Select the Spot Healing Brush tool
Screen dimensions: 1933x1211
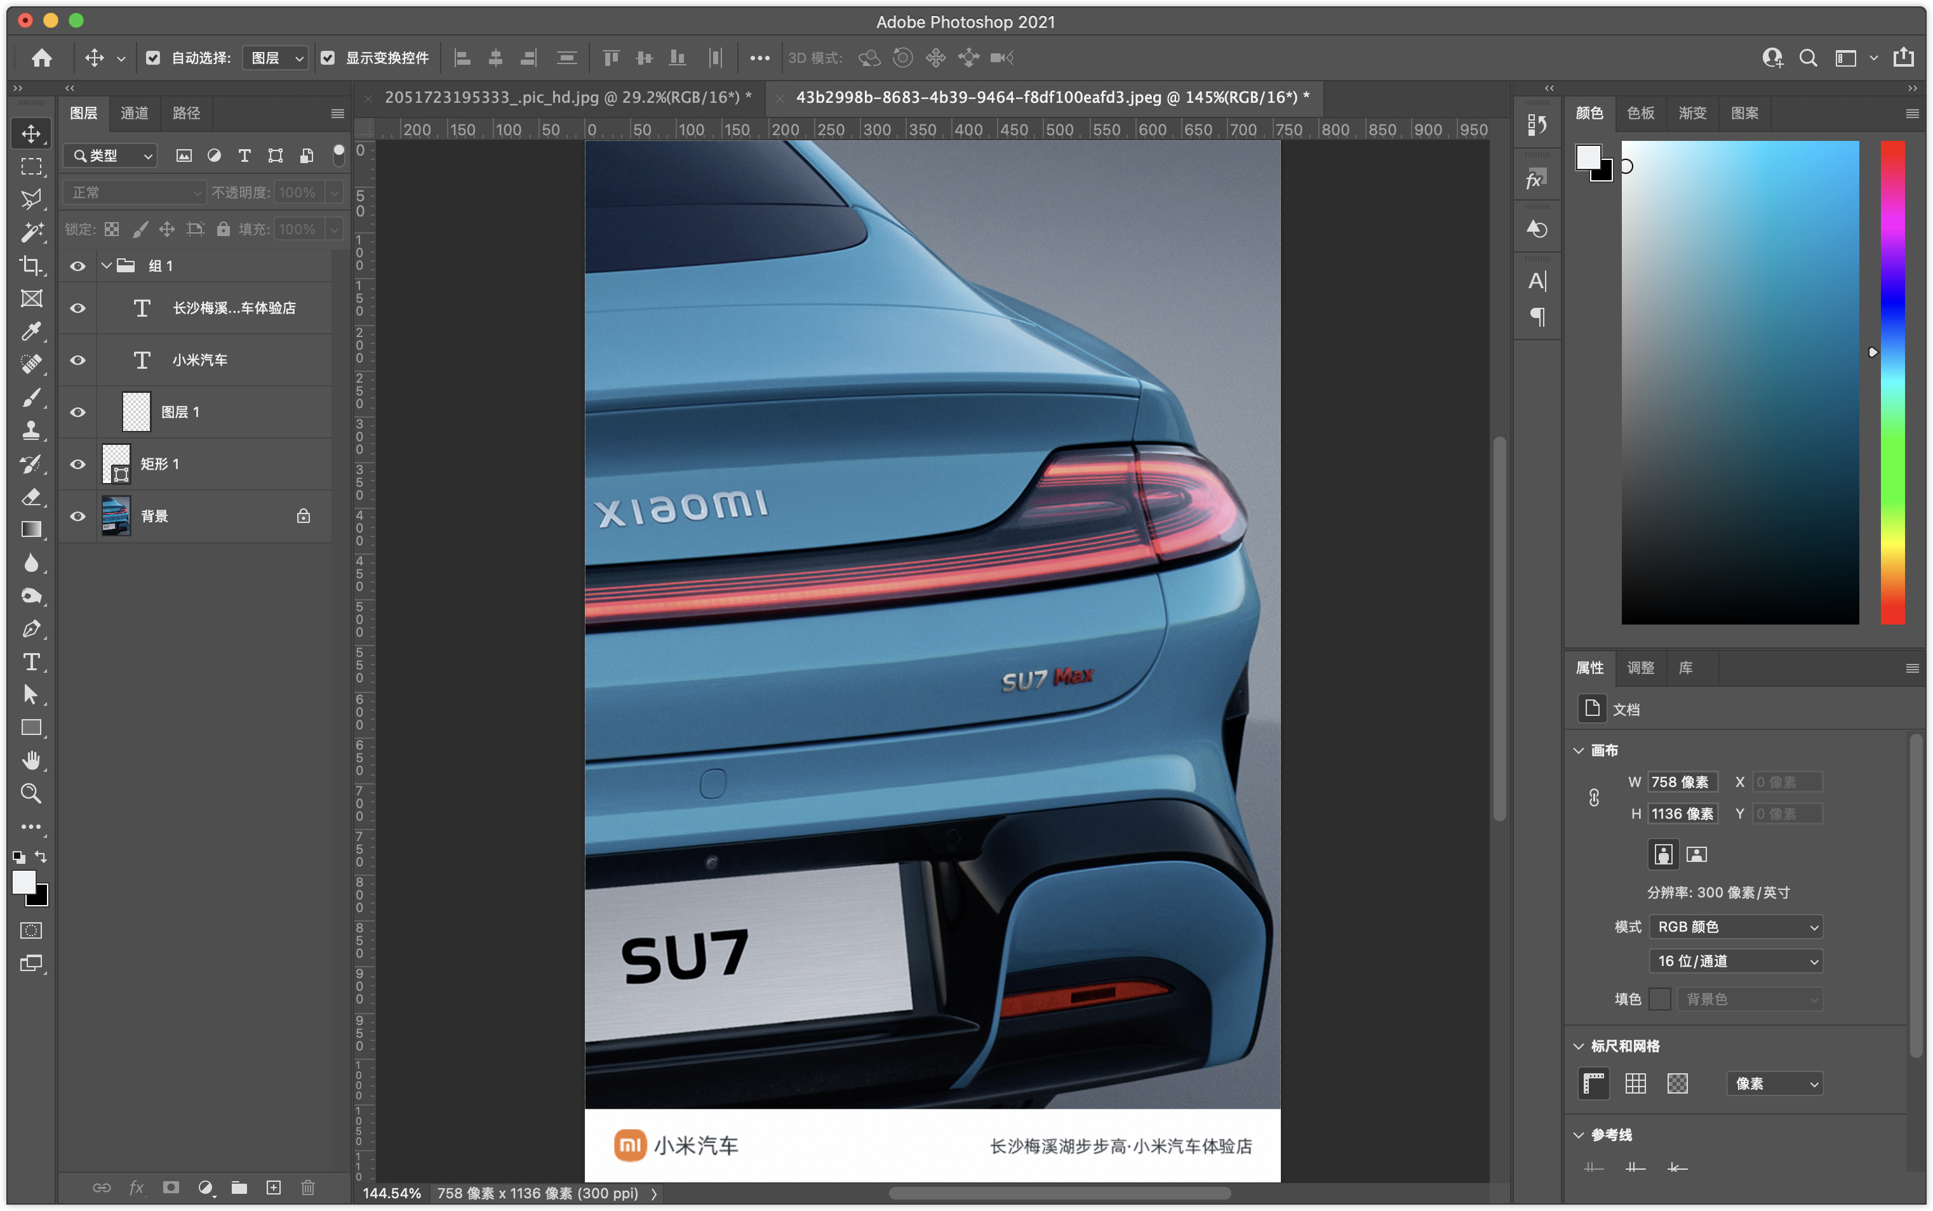click(x=31, y=364)
